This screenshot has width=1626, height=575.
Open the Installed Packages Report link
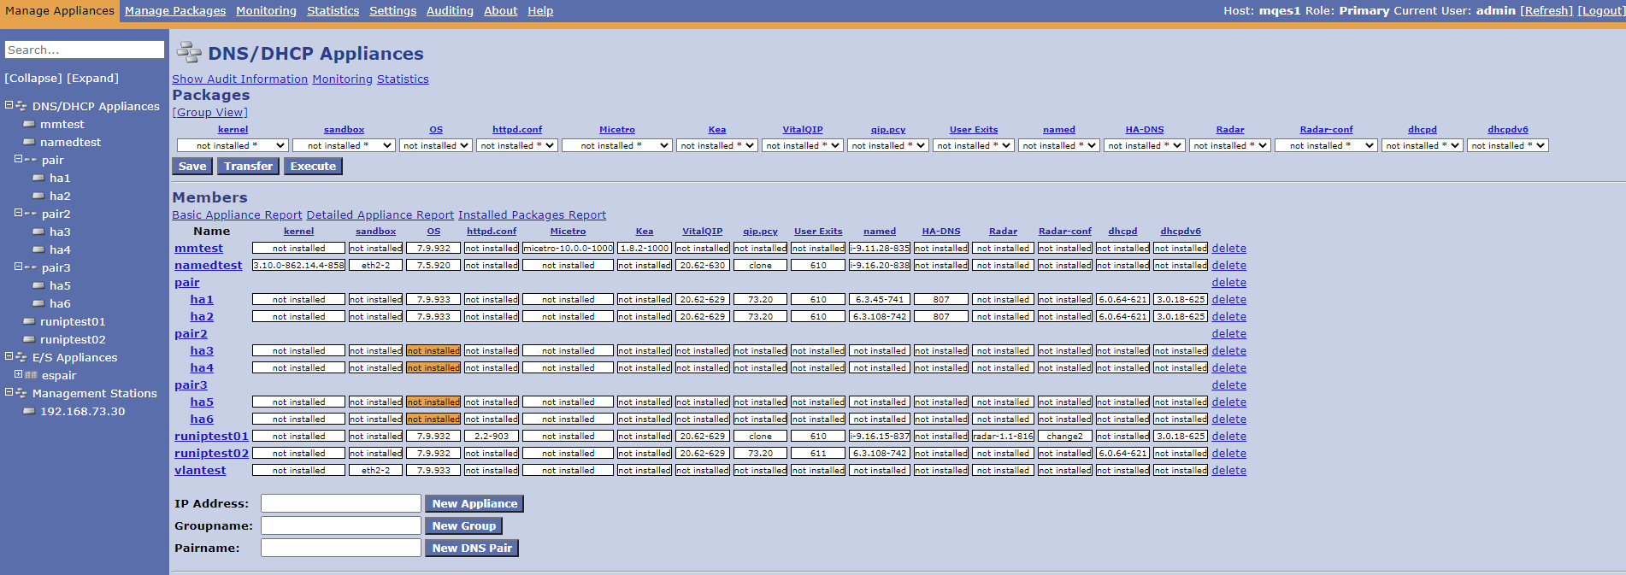(532, 214)
